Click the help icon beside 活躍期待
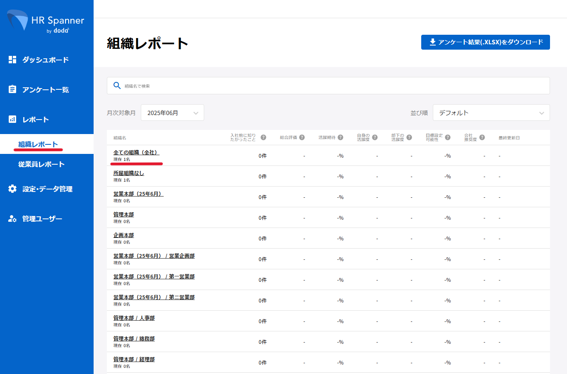567x374 pixels. click(x=340, y=137)
